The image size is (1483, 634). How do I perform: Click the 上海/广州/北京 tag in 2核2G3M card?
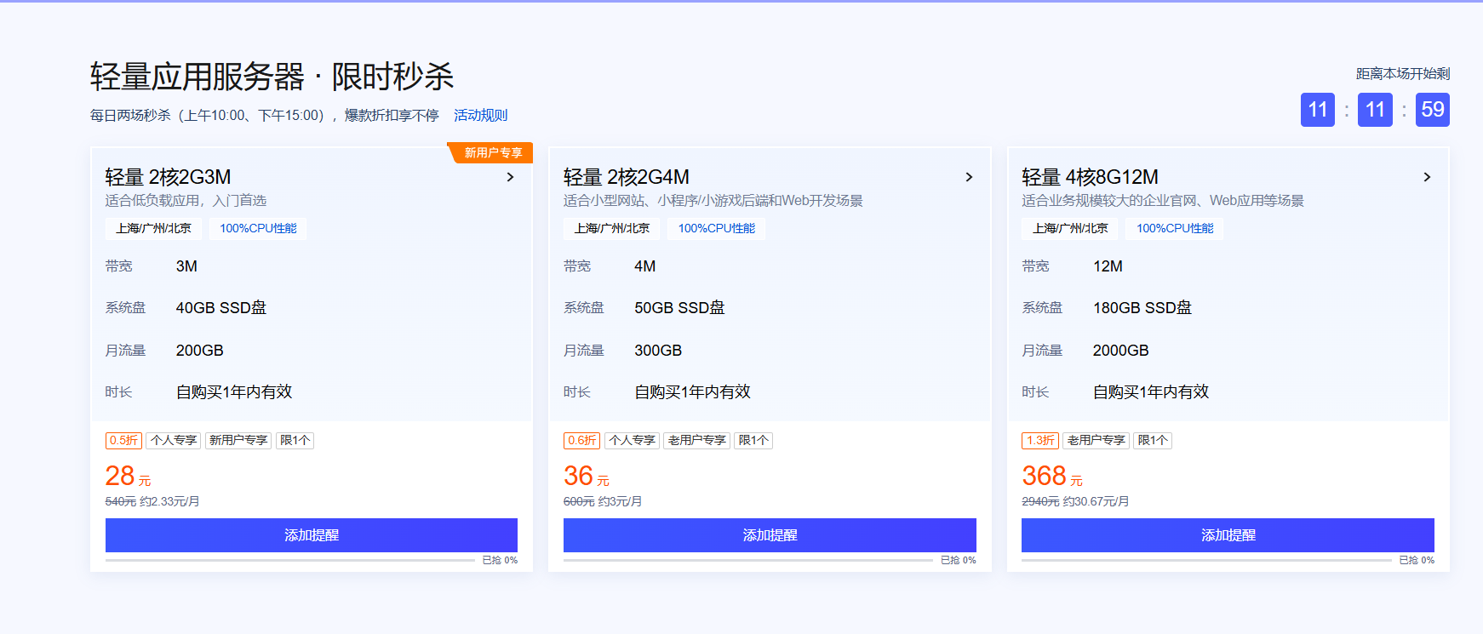[x=153, y=228]
